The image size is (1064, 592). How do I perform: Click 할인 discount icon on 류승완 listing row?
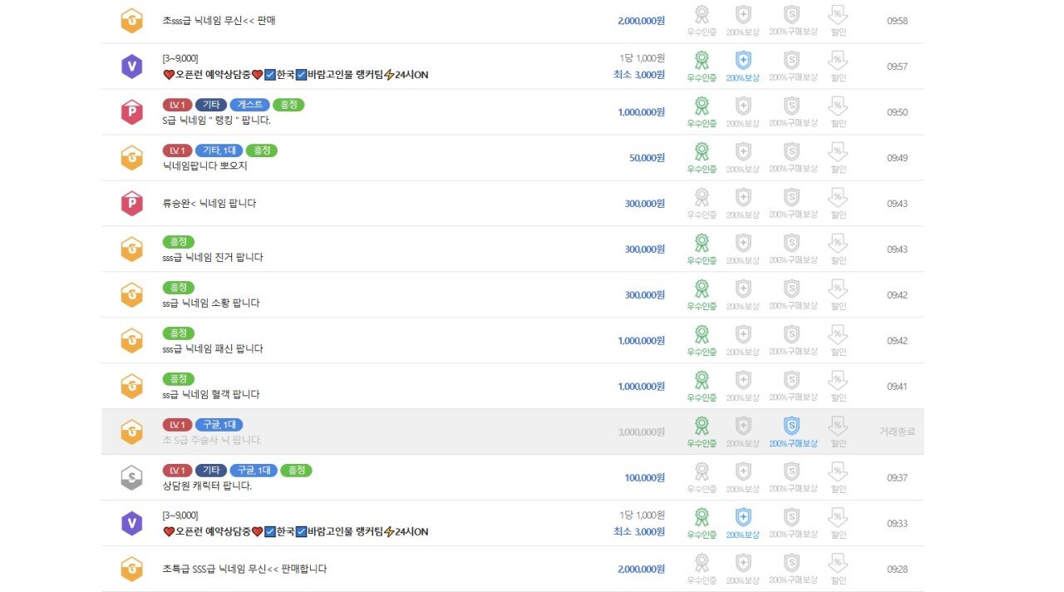point(838,202)
